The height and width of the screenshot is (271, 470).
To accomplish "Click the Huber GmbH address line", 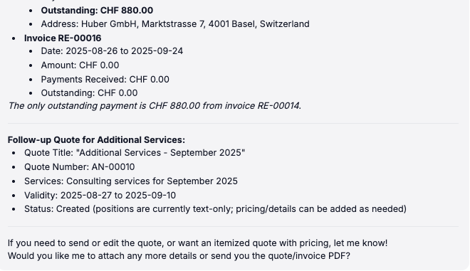I will coord(175,24).
